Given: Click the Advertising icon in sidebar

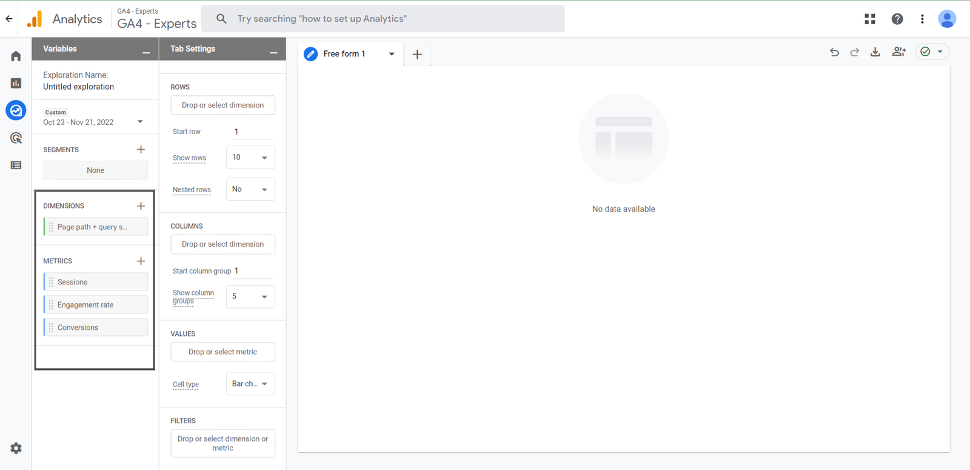Looking at the screenshot, I should [x=16, y=138].
